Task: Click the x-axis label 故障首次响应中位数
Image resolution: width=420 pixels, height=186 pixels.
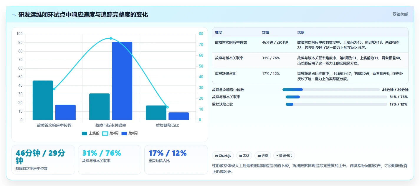Action: (x=54, y=125)
